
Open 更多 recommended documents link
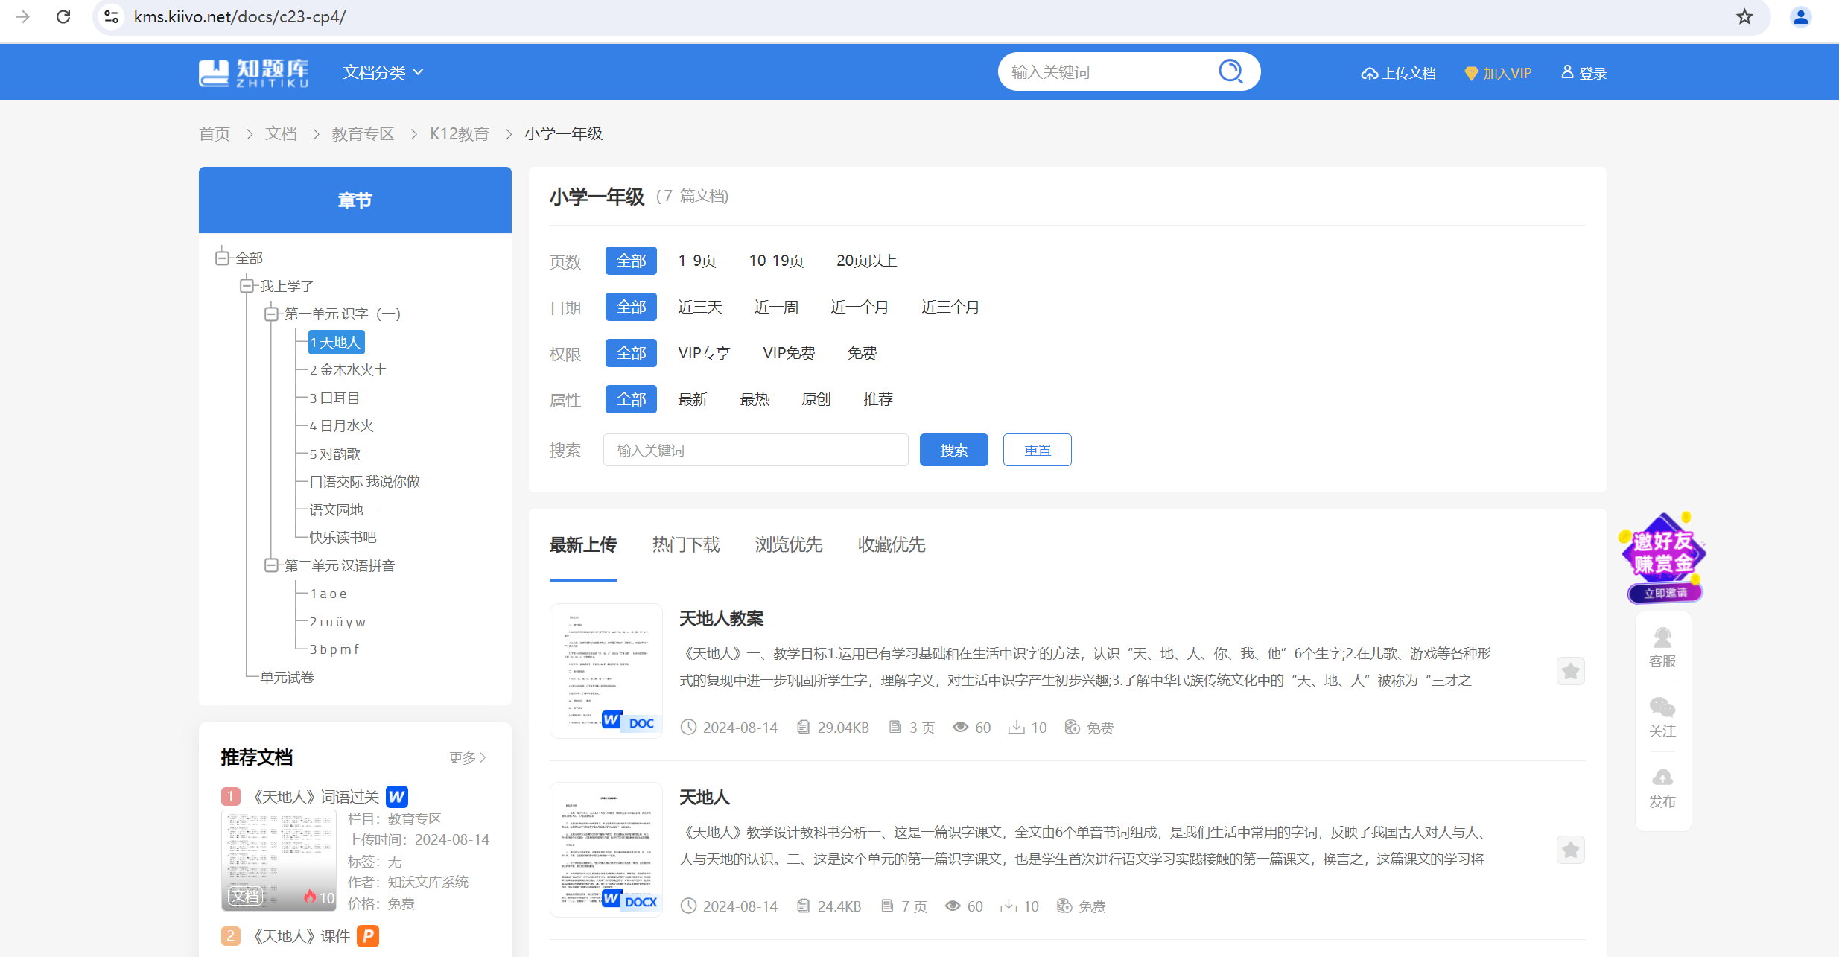[468, 757]
